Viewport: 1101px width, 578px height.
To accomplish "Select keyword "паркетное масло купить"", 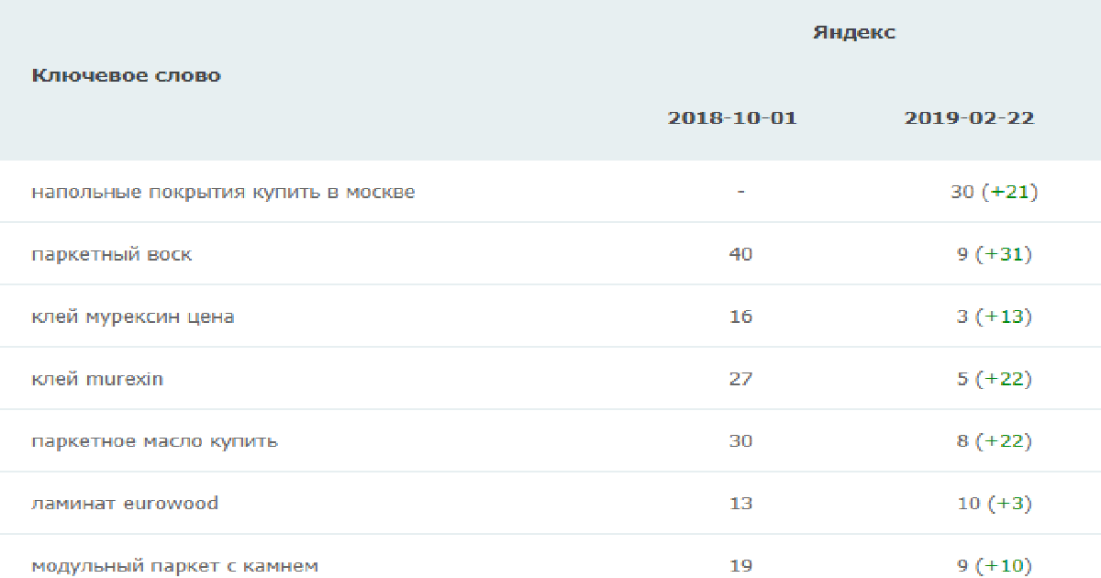I will click(x=154, y=441).
